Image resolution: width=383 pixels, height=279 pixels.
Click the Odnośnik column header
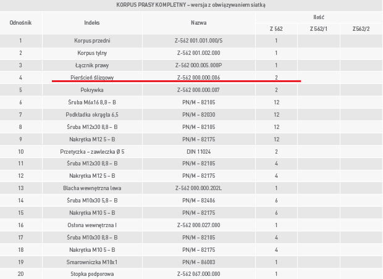click(20, 23)
